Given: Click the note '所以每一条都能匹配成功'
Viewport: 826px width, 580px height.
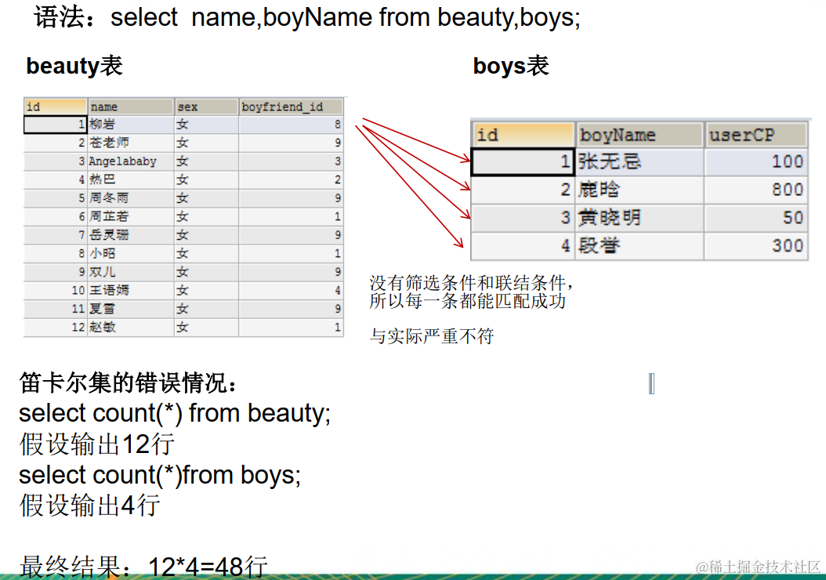Looking at the screenshot, I should click(x=467, y=301).
